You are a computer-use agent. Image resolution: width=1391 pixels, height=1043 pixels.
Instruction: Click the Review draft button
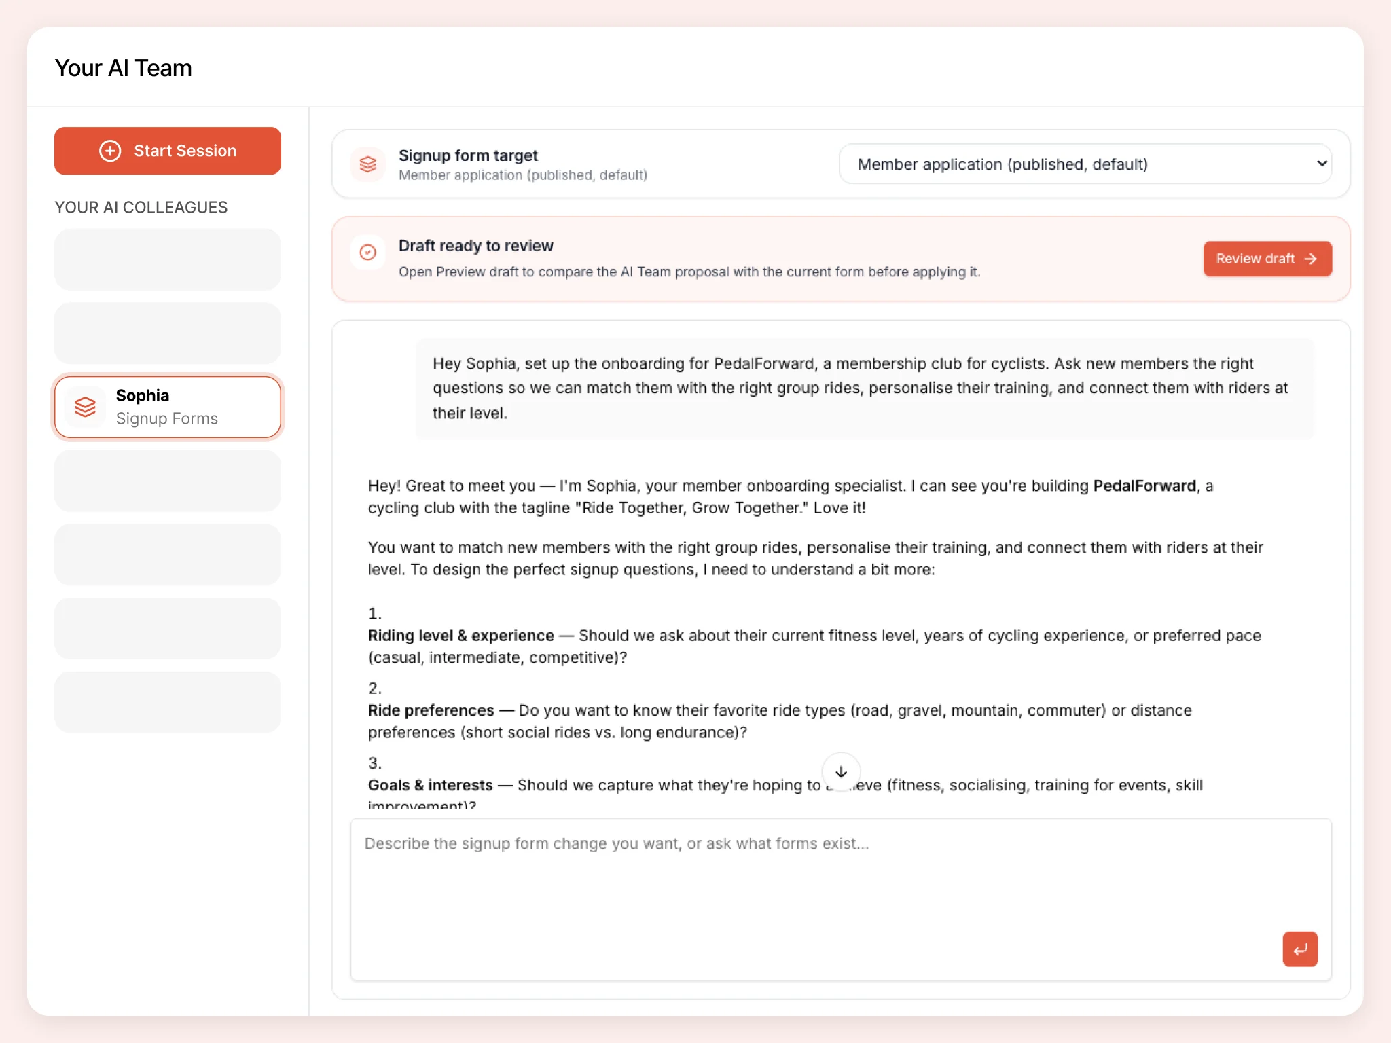pos(1267,259)
